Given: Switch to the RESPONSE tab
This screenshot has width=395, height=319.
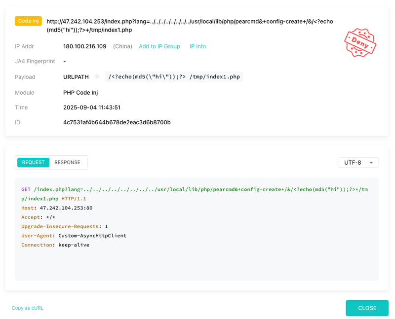Looking at the screenshot, I should click(67, 163).
